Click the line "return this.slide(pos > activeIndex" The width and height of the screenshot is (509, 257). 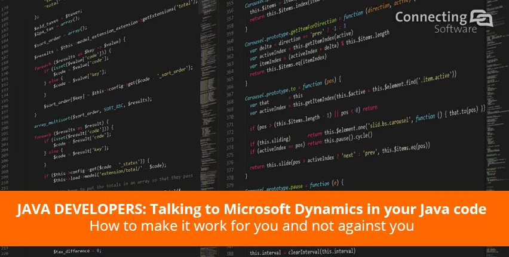340,156
